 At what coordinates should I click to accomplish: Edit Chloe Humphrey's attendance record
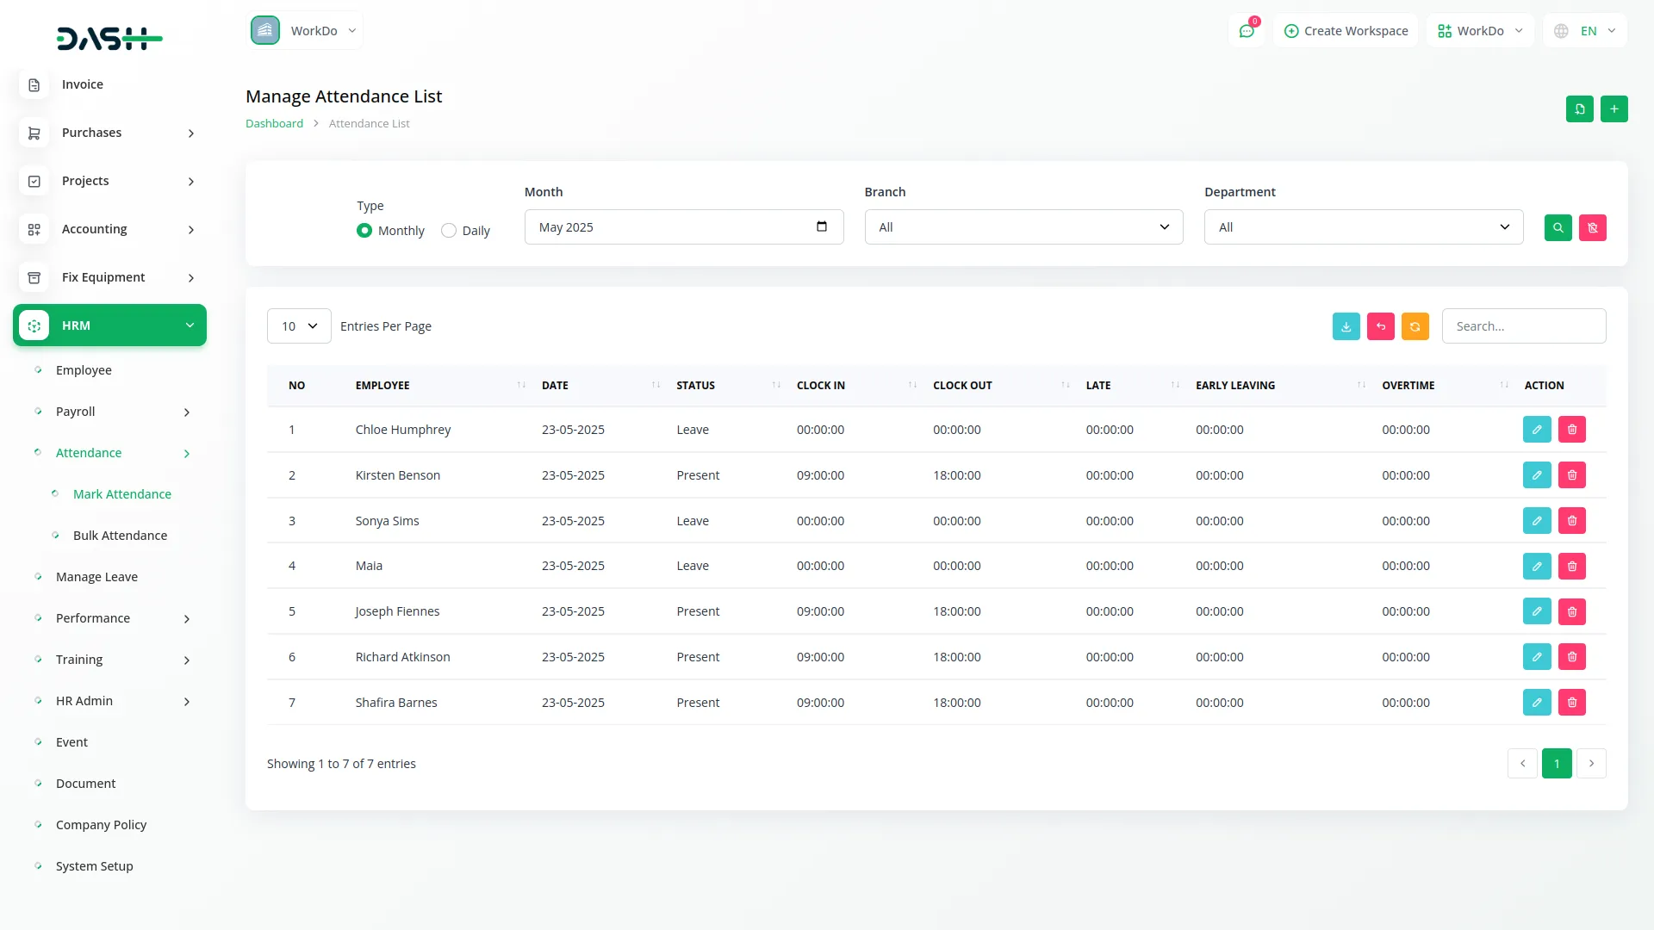tap(1536, 430)
